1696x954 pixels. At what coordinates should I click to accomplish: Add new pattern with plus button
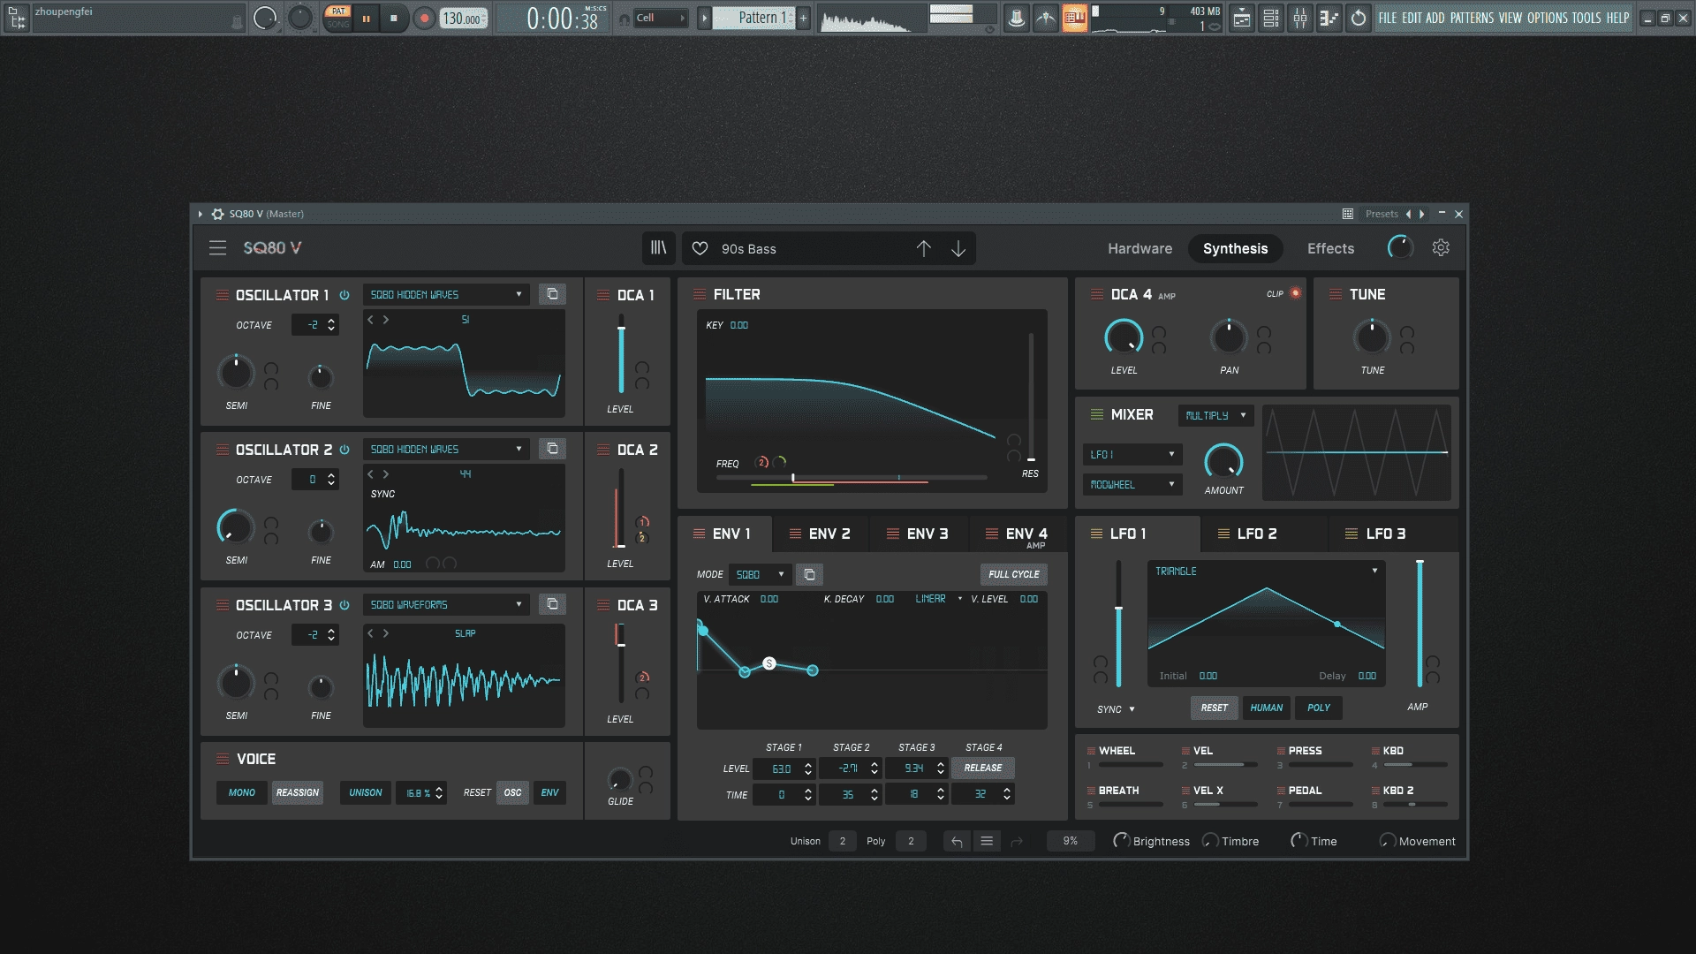coord(803,18)
